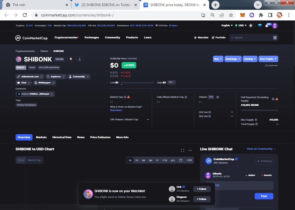Image resolution: width=295 pixels, height=210 pixels.
Task: Click Max Supply info icon
Action: point(256,120)
